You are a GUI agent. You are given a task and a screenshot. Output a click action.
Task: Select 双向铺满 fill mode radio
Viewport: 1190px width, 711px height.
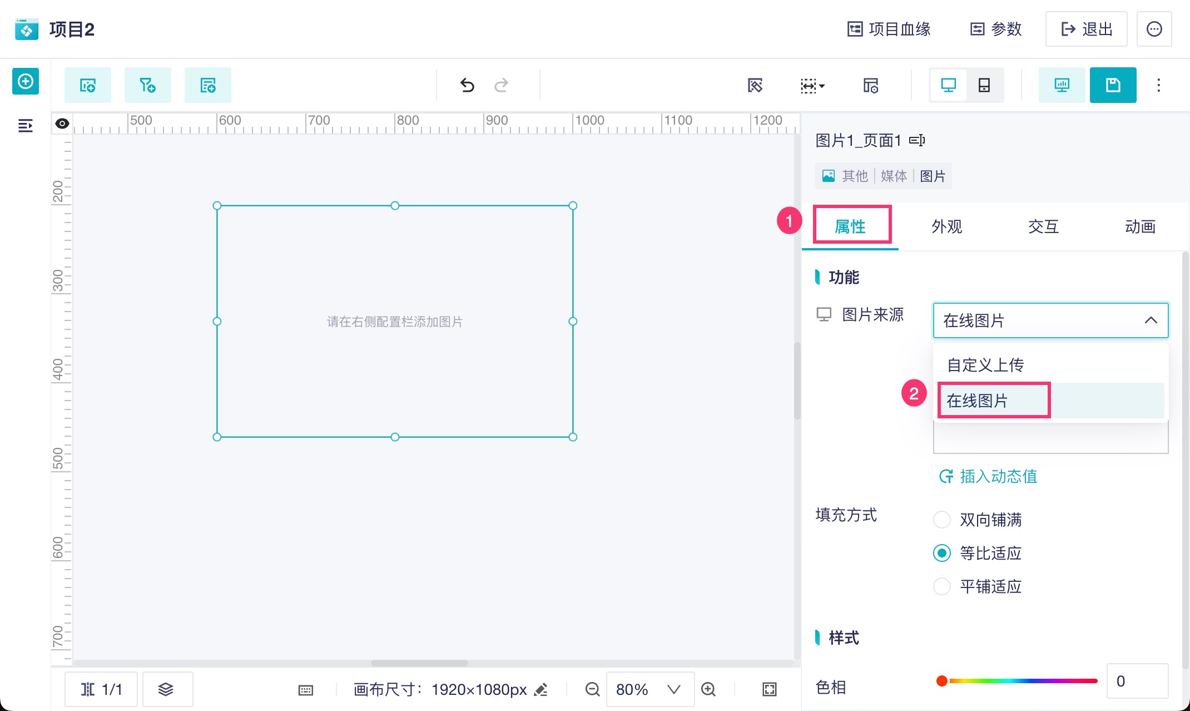pyautogui.click(x=942, y=520)
